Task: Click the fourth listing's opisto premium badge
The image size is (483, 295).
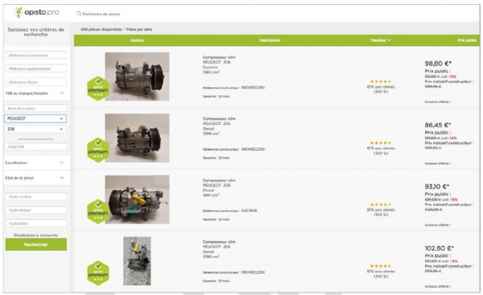Action: point(98,273)
